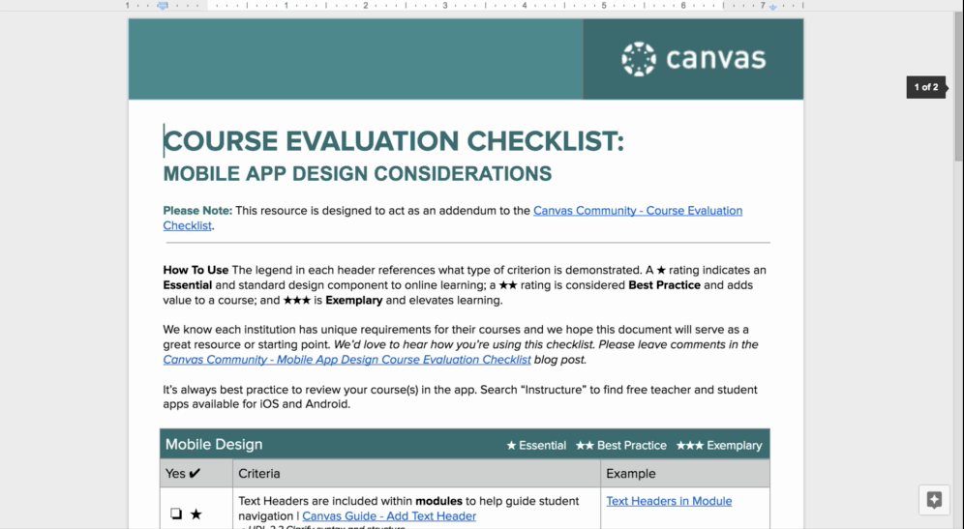
Task: Click the vertical scrollbar thumb
Action: point(958,87)
